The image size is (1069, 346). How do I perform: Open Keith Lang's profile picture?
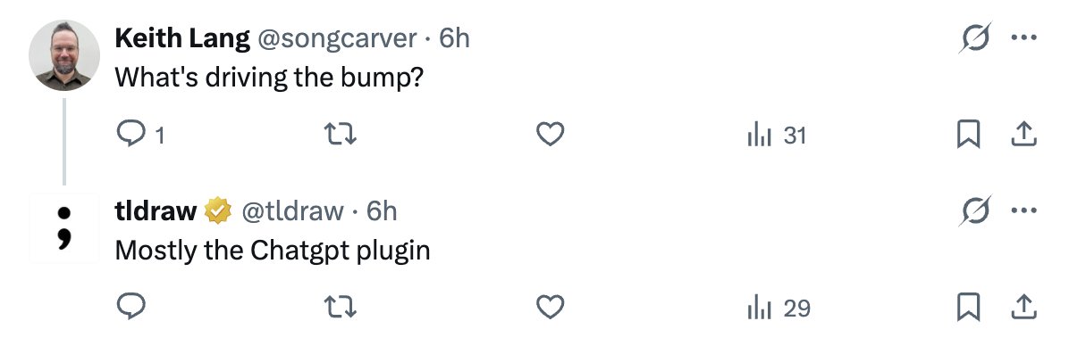click(64, 55)
